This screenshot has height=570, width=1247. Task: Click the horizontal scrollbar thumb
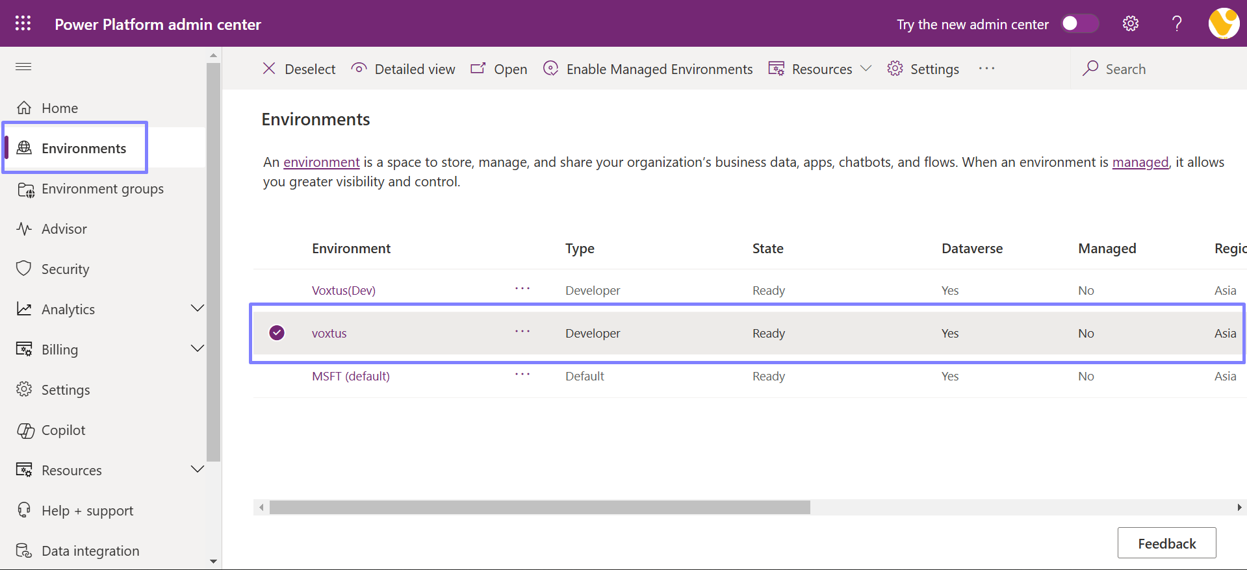tap(540, 507)
